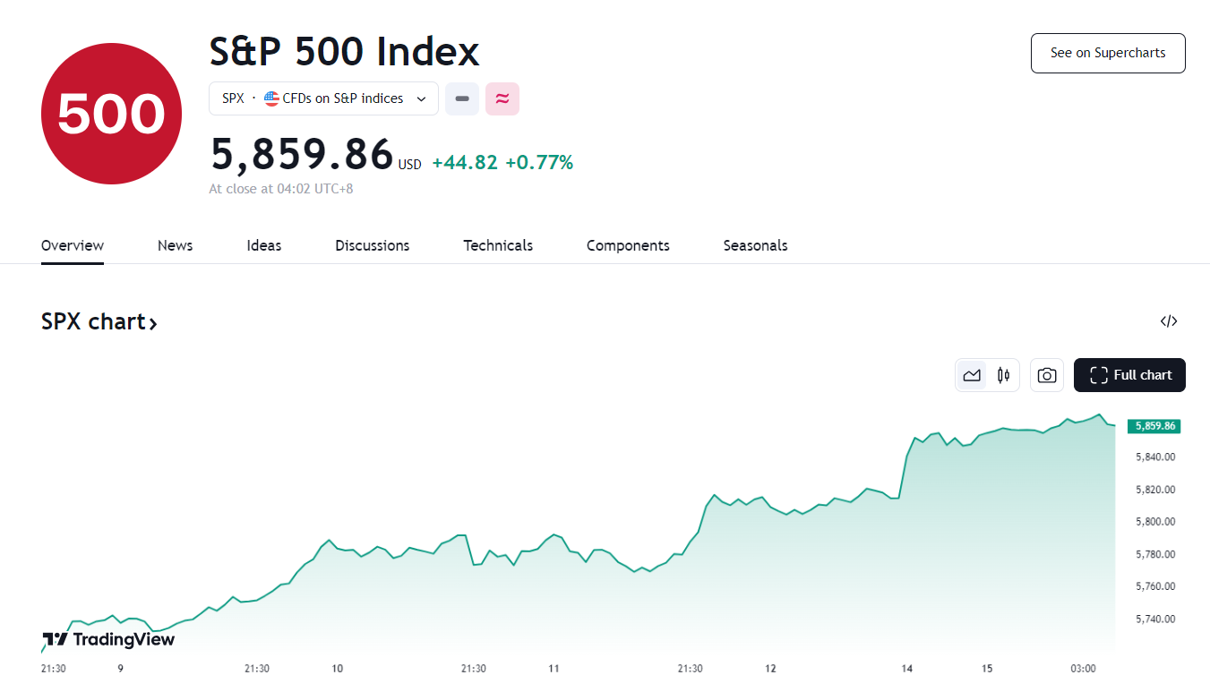Expand the SPX chart heading arrow
Viewport: 1210px width, 692px height.
(153, 322)
